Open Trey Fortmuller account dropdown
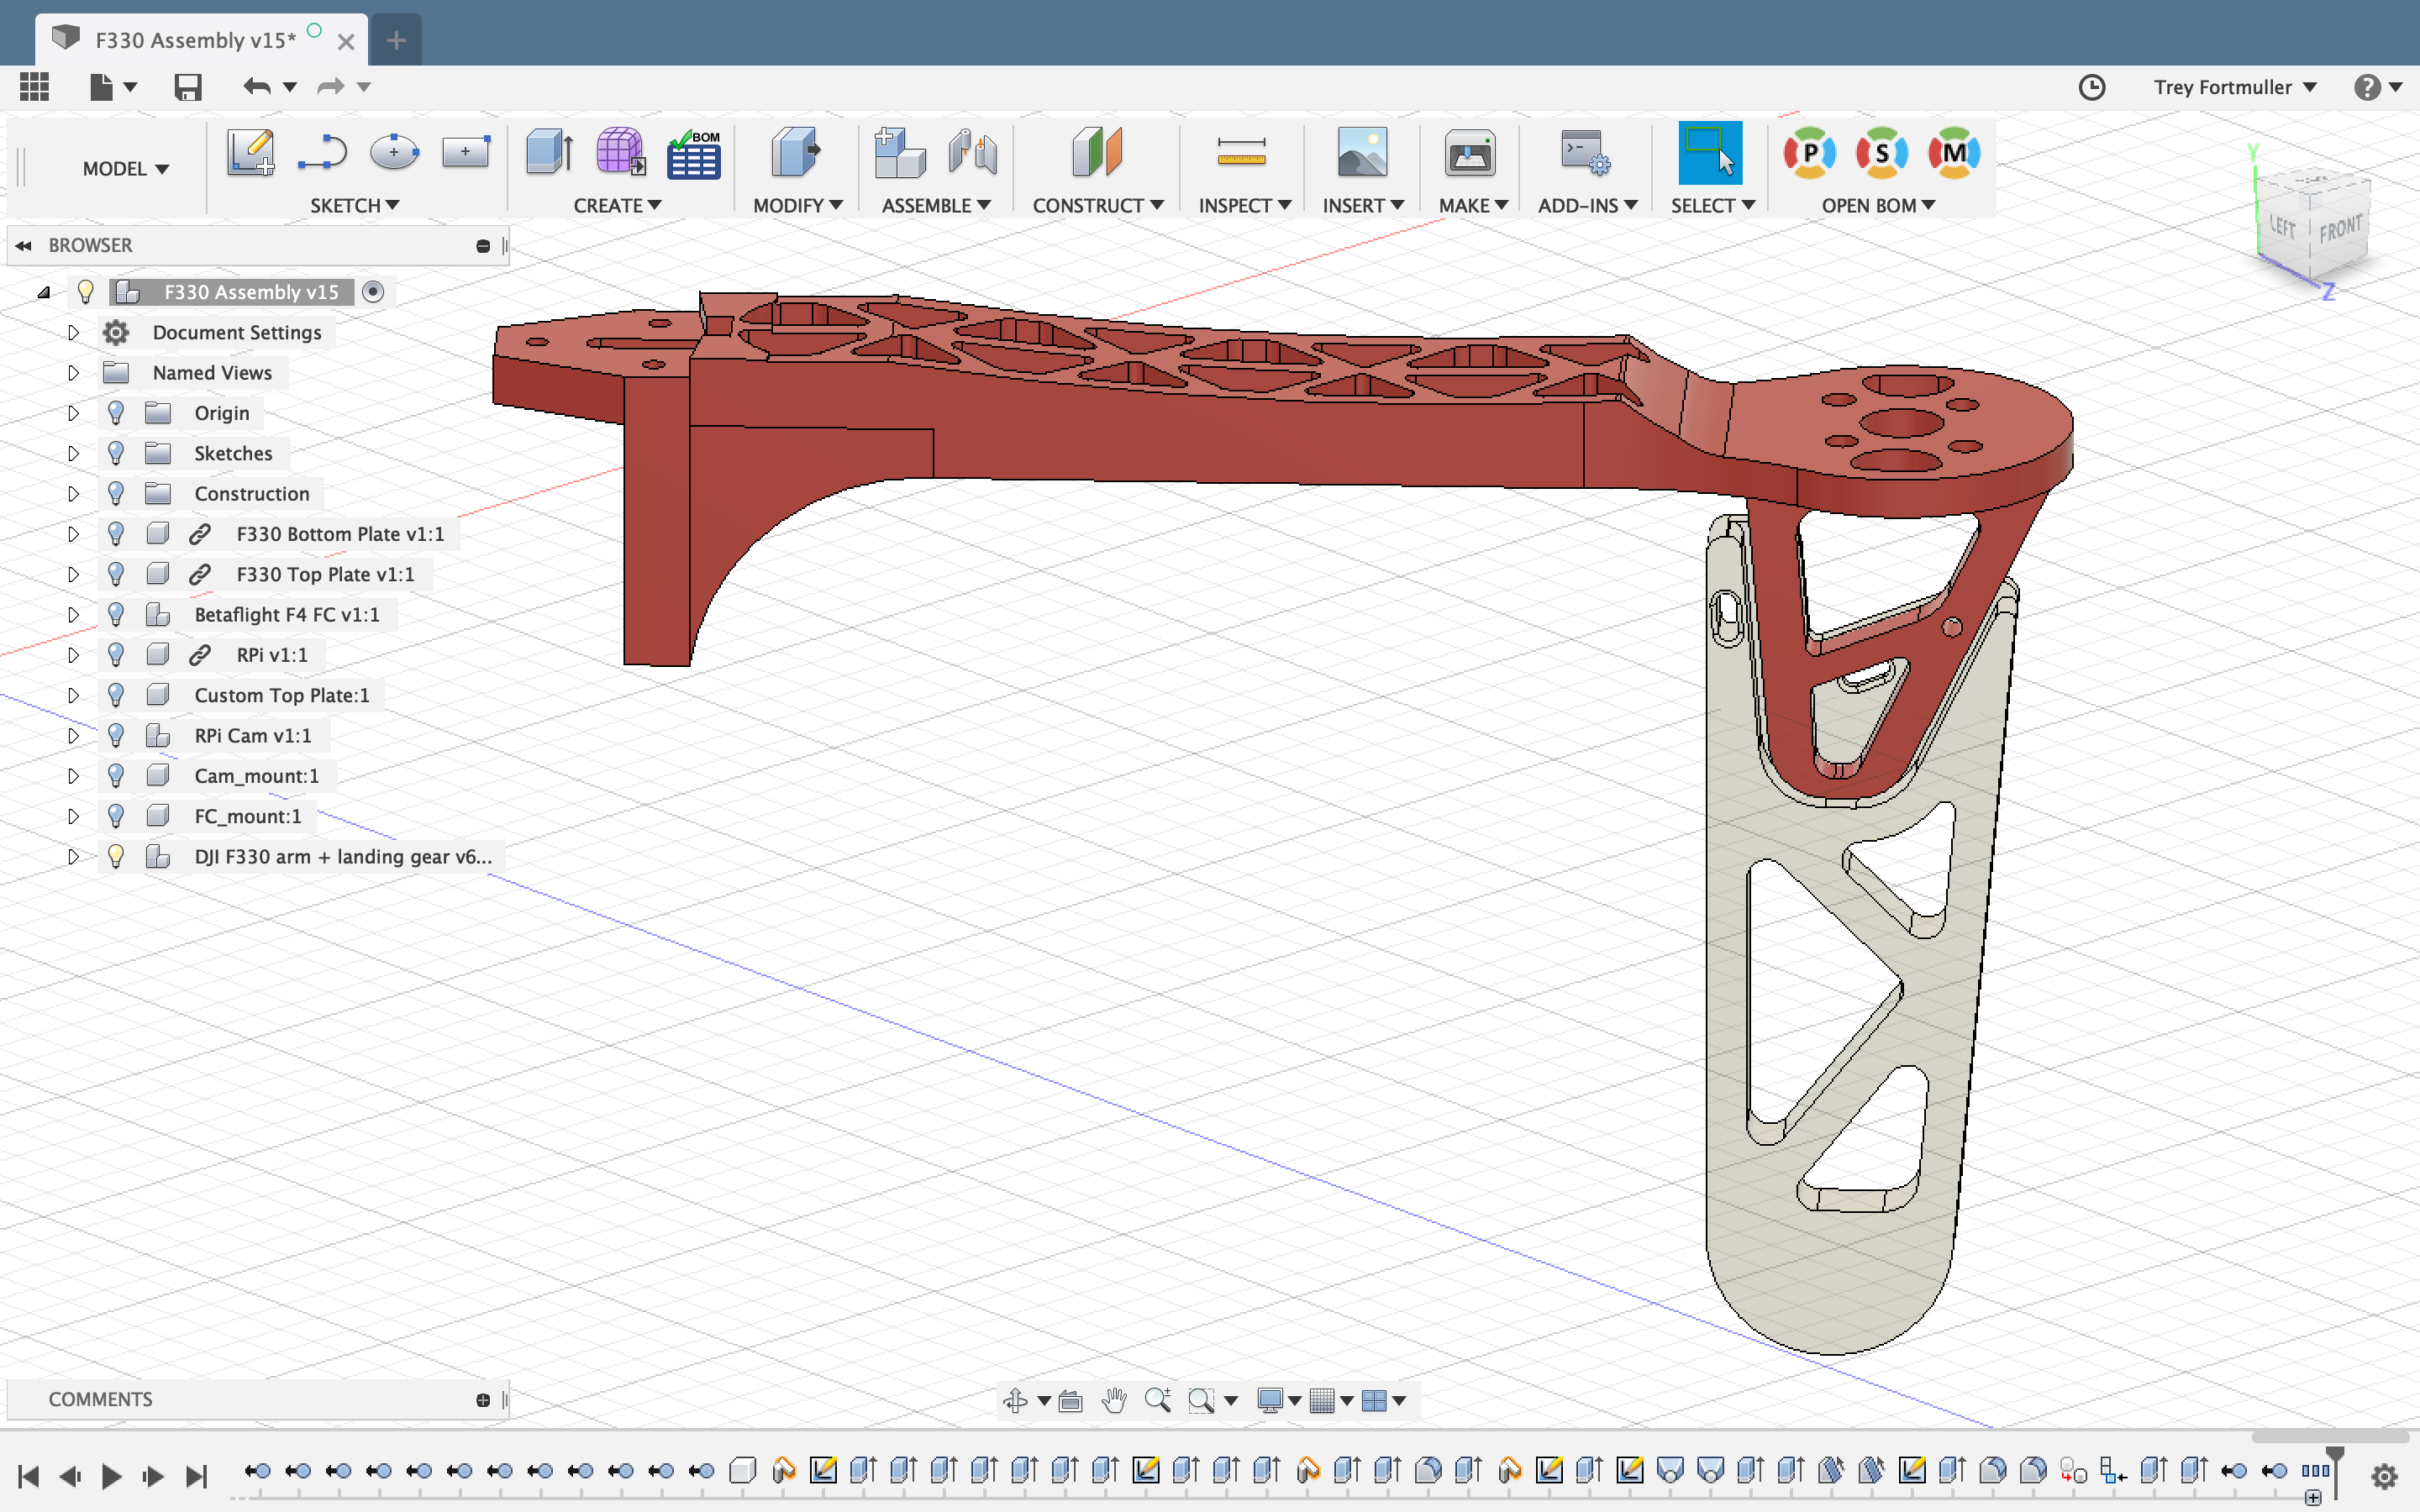Image resolution: width=2420 pixels, height=1512 pixels. (x=2235, y=87)
